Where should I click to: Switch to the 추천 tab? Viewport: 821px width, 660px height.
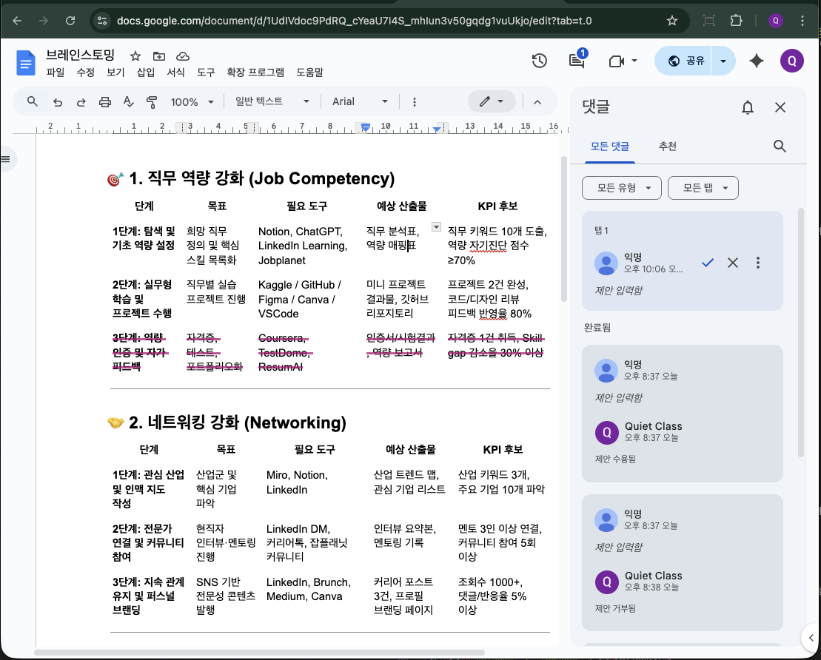point(667,147)
